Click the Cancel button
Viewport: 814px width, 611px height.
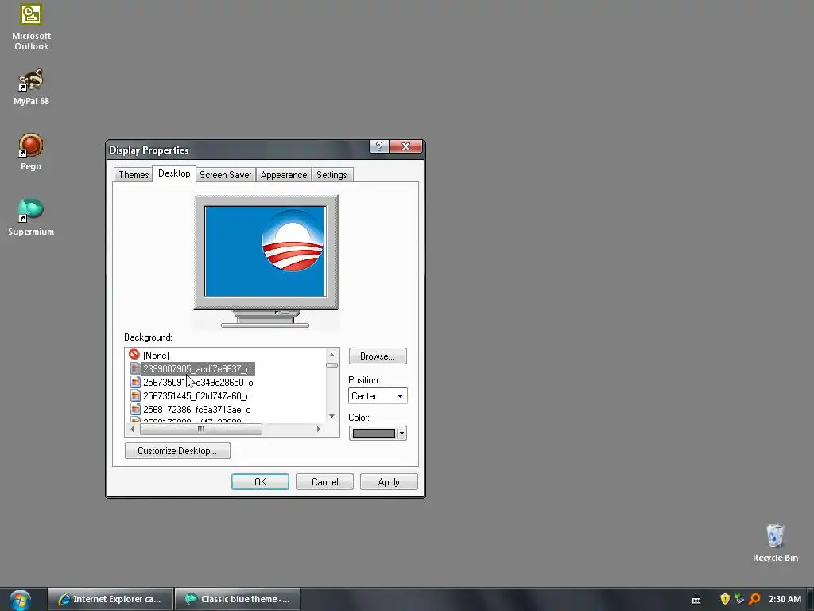click(324, 482)
